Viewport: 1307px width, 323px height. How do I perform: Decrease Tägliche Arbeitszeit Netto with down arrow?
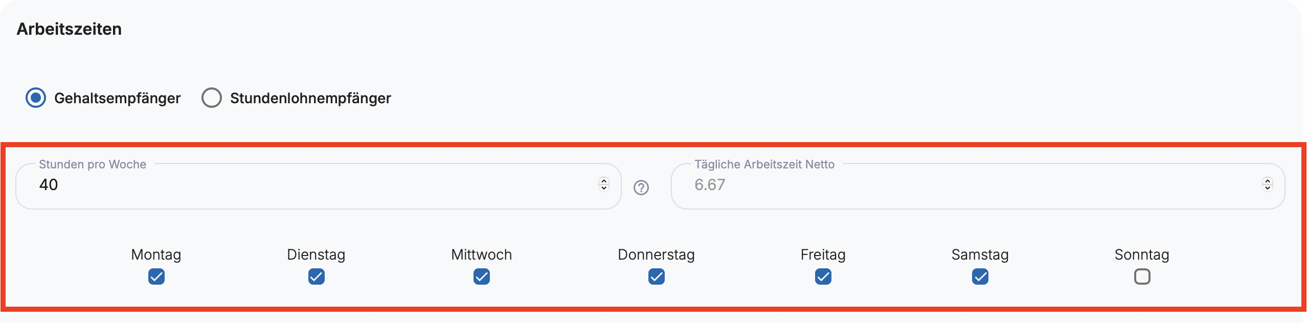(x=1267, y=188)
